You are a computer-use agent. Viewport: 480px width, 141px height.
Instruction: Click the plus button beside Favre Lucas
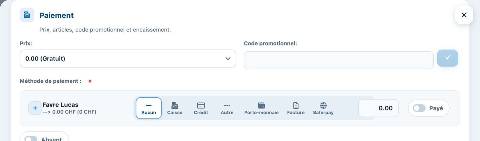click(x=35, y=108)
